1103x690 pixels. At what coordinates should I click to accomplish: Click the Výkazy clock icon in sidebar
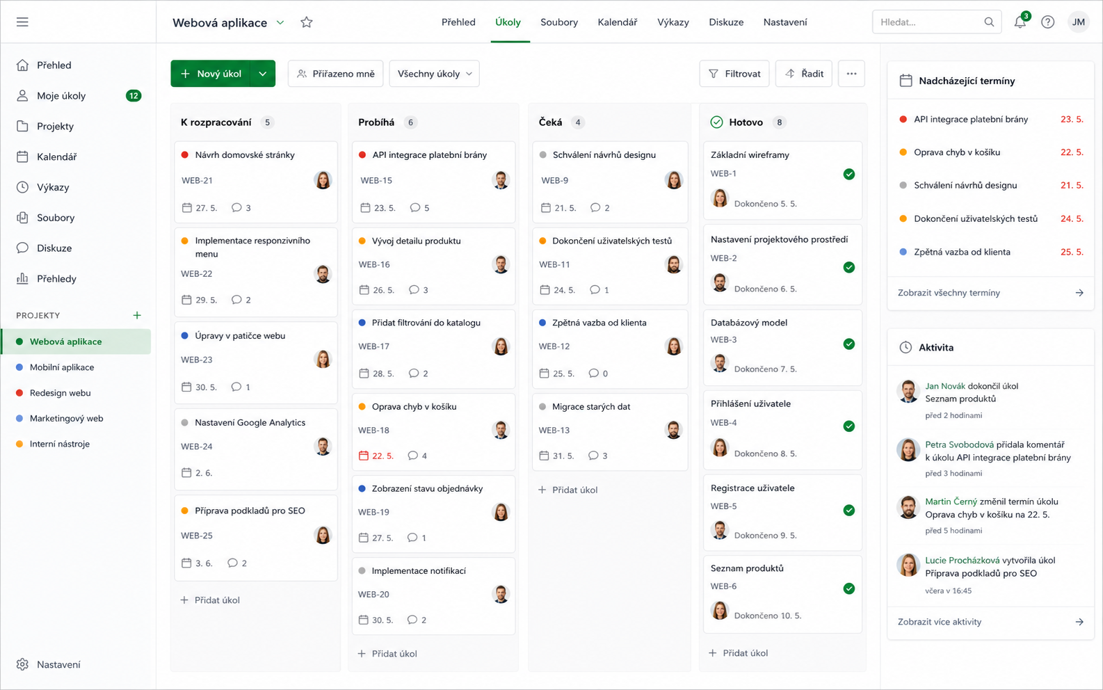(x=22, y=187)
